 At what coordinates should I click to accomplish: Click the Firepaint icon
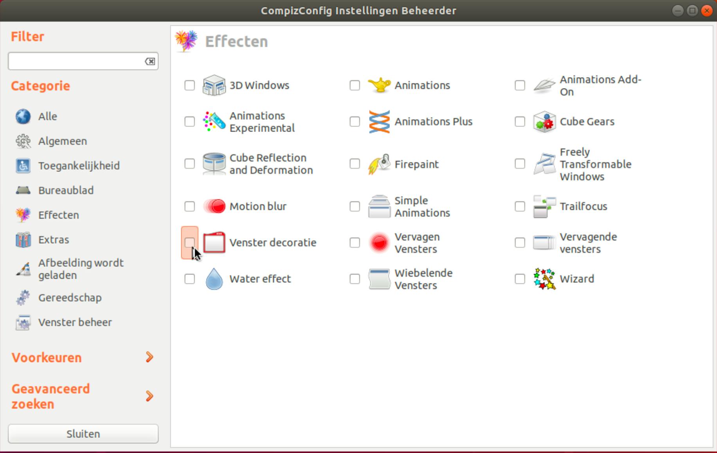(379, 164)
